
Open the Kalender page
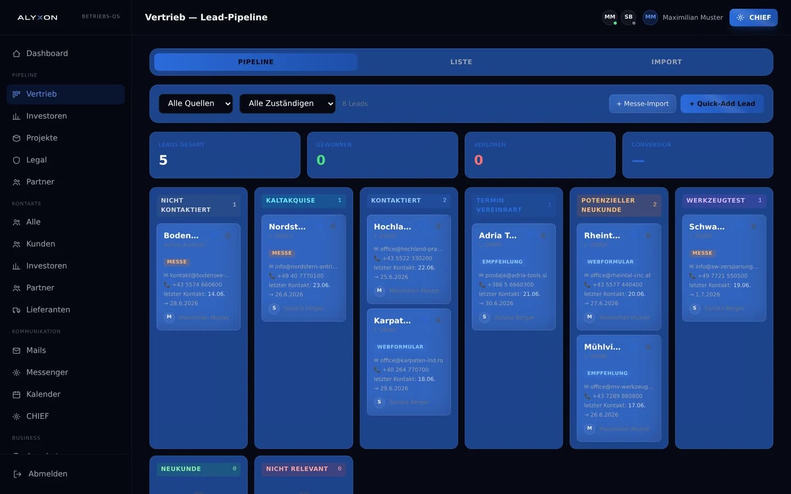[x=65, y=395]
